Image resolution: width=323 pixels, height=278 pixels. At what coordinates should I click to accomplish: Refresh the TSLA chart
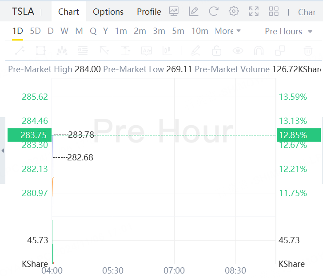pos(213,12)
